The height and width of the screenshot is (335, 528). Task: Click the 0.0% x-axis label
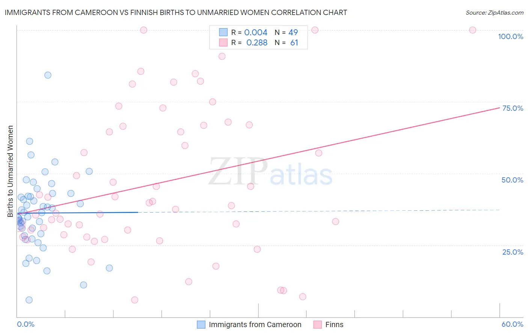26,324
